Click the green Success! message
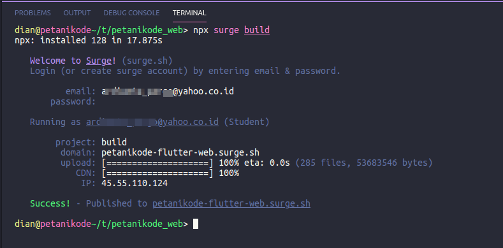The width and height of the screenshot is (503, 248). click(x=50, y=204)
